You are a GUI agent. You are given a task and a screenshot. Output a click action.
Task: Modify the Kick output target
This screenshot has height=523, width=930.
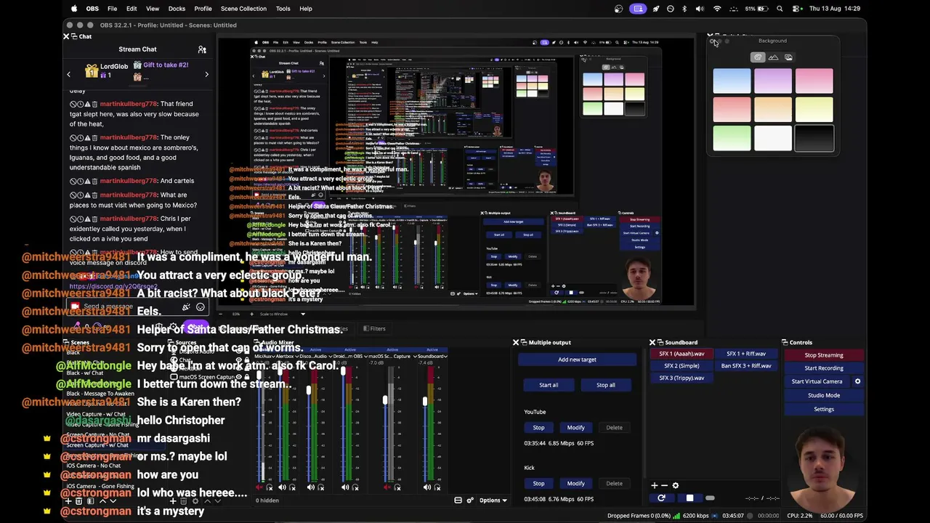pos(575,484)
